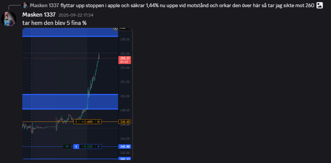Open the USD currency dropdown on chart
This screenshot has height=163, width=331.
pyautogui.click(x=124, y=28)
